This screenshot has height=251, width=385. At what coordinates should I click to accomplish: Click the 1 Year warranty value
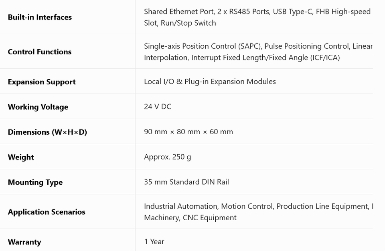(154, 242)
